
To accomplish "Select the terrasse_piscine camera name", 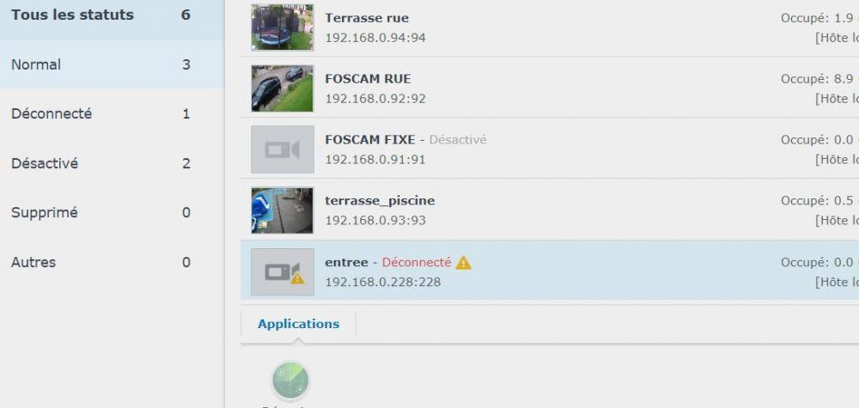I will click(x=380, y=201).
